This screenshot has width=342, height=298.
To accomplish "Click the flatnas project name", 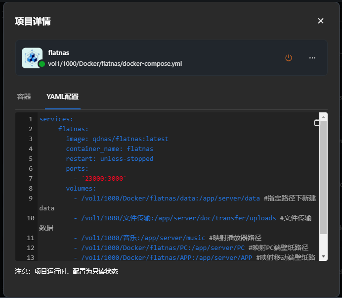I will click(x=59, y=52).
